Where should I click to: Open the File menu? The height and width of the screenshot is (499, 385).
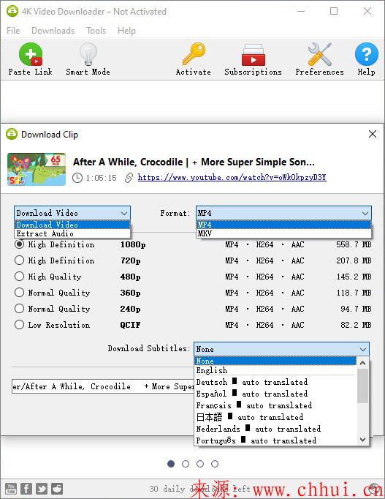click(x=13, y=31)
